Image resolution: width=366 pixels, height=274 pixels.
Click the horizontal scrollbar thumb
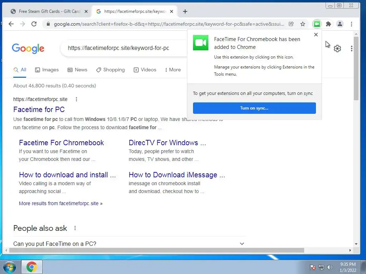pos(157,250)
